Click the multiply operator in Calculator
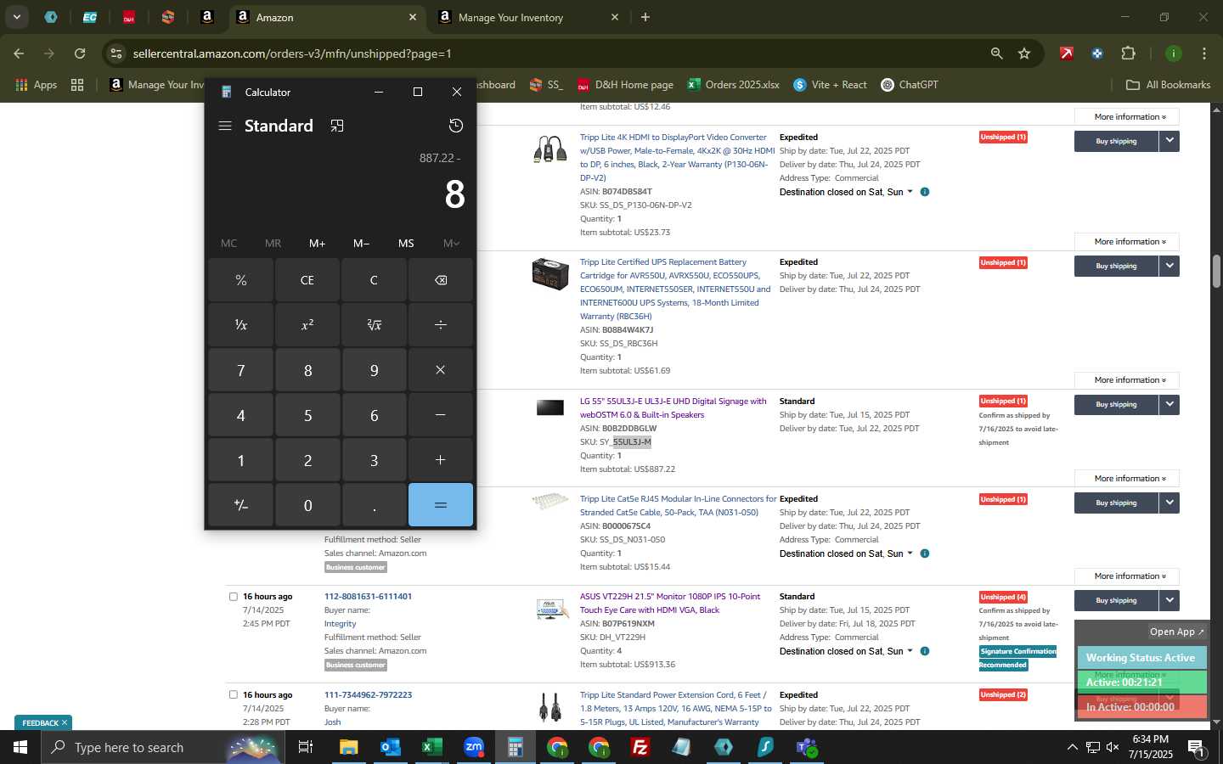 coord(440,370)
